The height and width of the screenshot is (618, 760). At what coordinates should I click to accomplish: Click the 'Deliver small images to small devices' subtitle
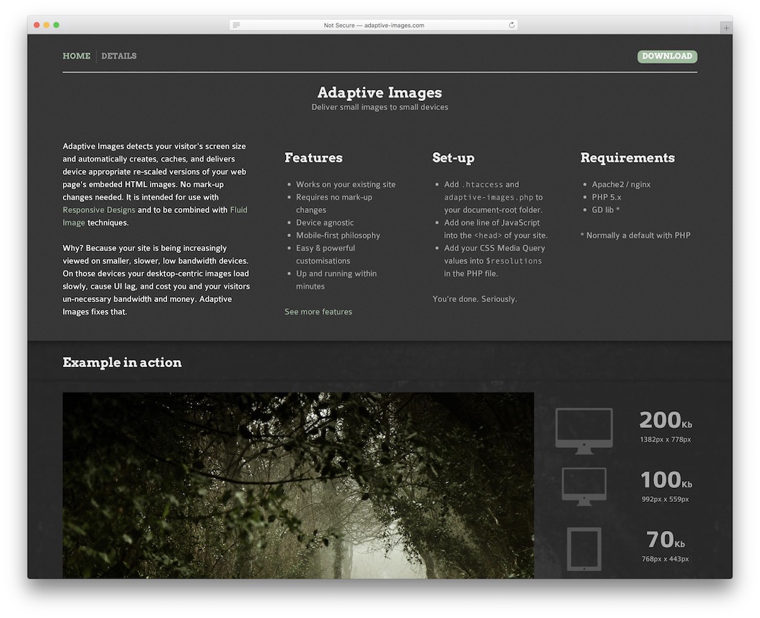[379, 106]
